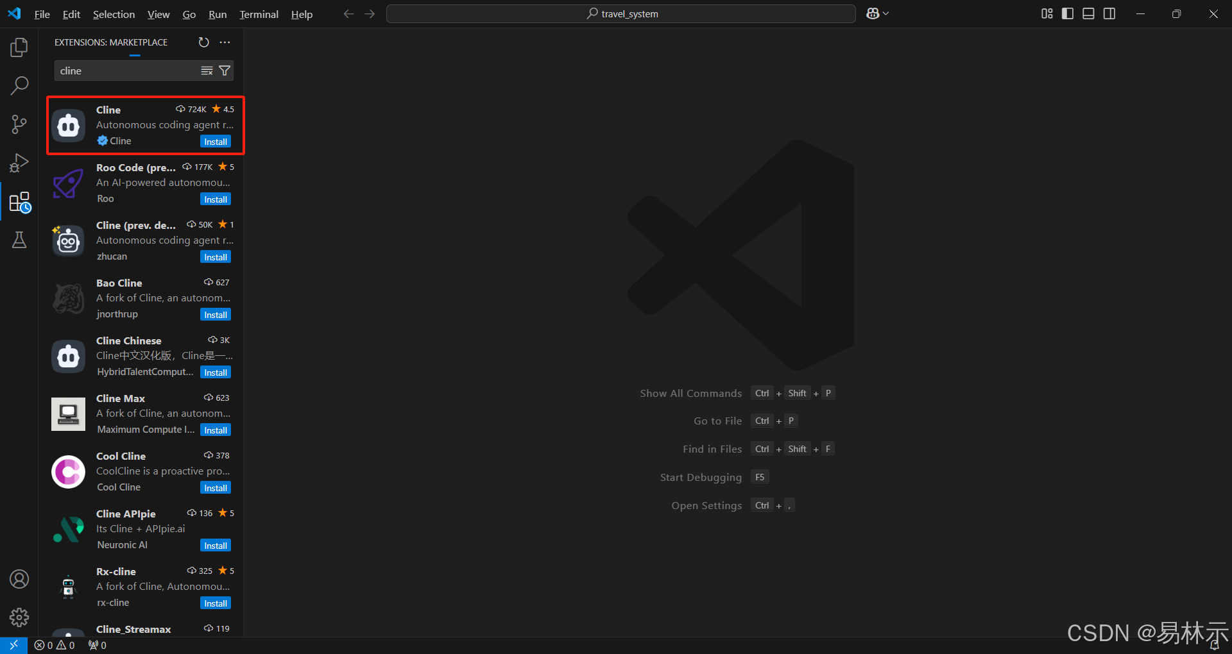
Task: Go back in navigation history
Action: [x=348, y=13]
